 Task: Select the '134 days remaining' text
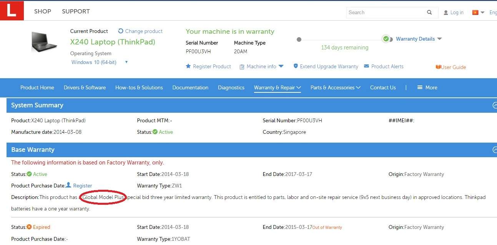click(x=345, y=48)
